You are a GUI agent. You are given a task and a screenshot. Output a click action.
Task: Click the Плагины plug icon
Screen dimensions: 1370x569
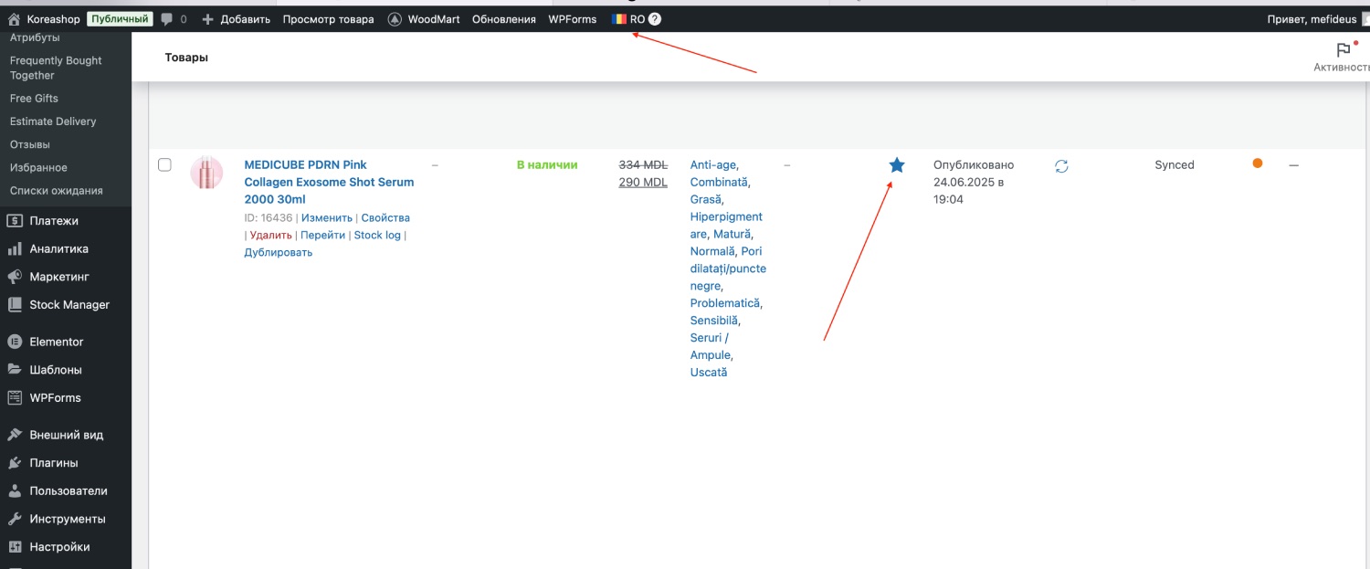point(15,462)
